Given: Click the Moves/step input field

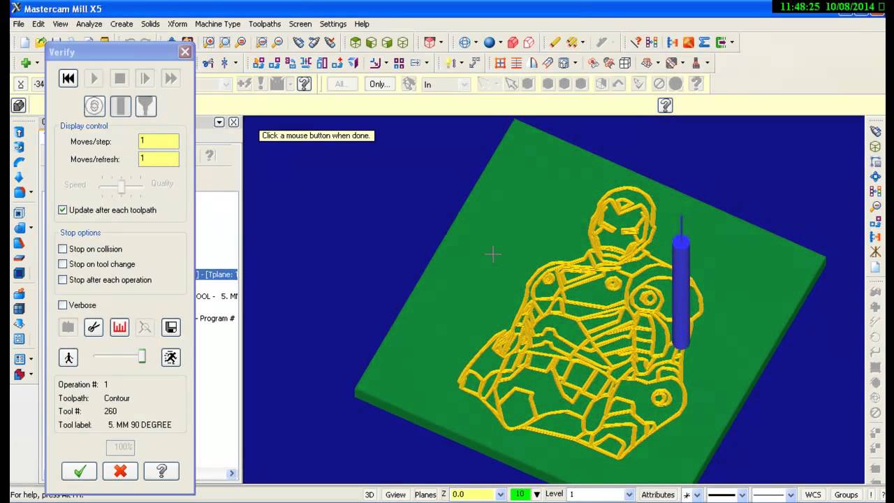Looking at the screenshot, I should (159, 141).
